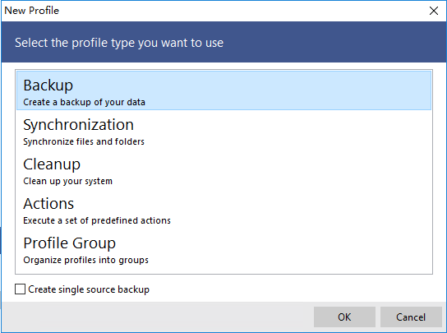This screenshot has width=447, height=333.
Task: Click "Create a backup of your data" description
Action: click(84, 102)
